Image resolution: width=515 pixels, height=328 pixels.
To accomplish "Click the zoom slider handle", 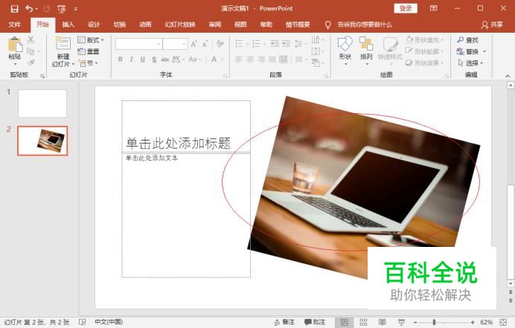I will (434, 322).
